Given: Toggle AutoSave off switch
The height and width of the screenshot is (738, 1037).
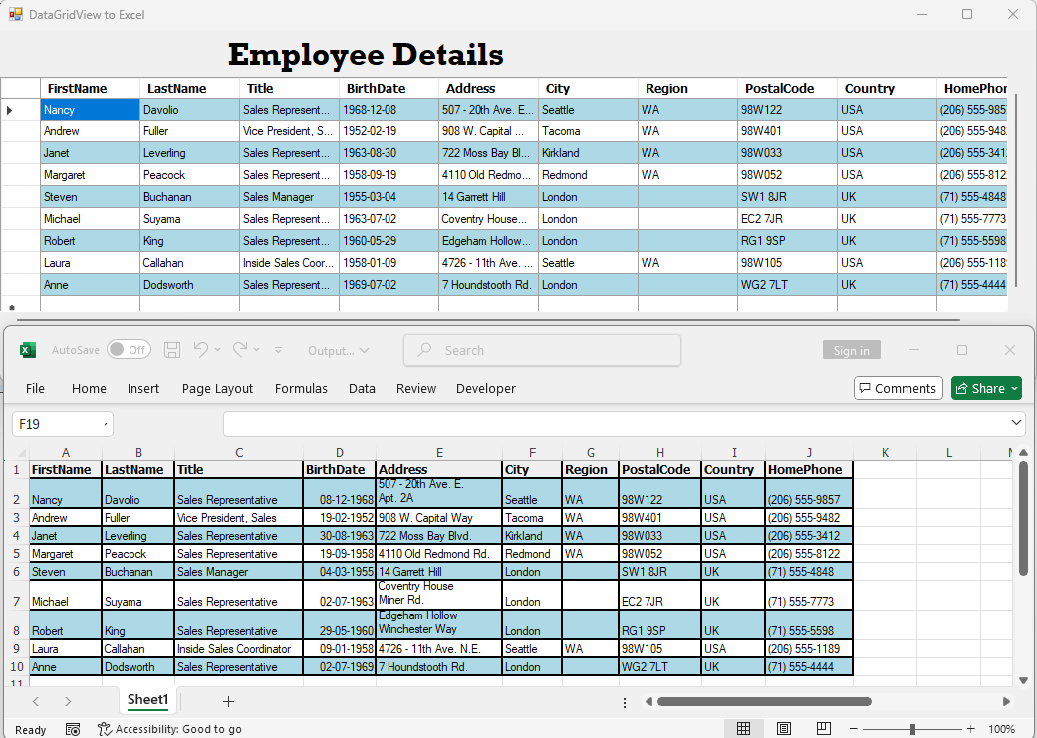Looking at the screenshot, I should coord(128,349).
